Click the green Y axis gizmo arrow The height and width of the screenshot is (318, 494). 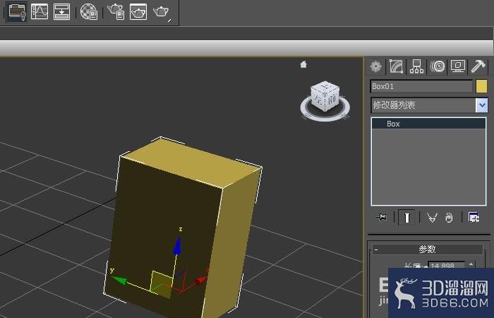119,280
